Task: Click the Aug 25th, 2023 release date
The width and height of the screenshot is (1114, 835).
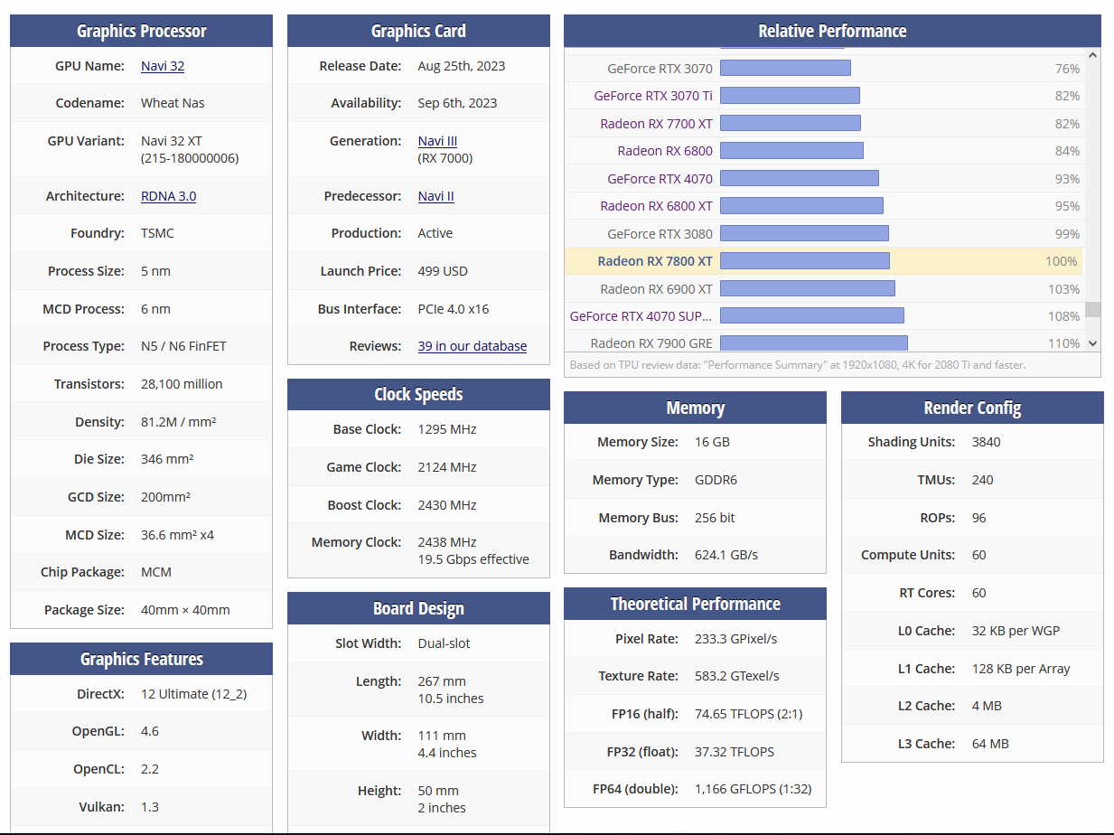Action: 462,66
